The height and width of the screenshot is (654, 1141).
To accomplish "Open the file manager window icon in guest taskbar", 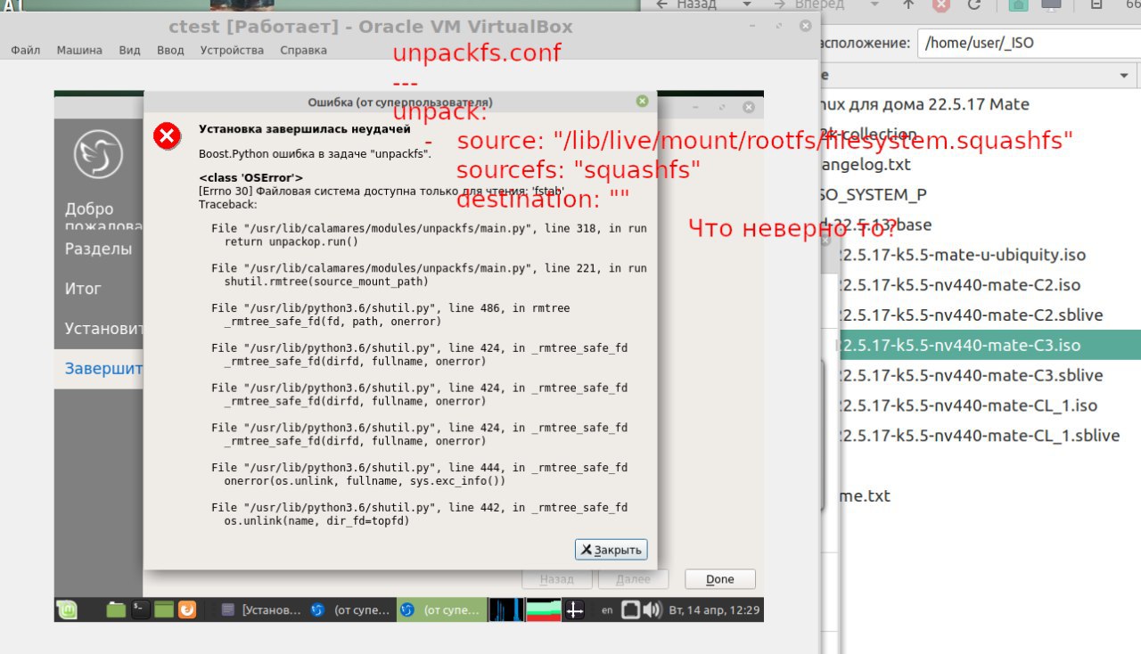I will coord(163,610).
